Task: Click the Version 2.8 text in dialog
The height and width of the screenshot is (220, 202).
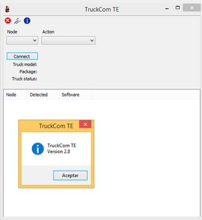Action: point(59,151)
